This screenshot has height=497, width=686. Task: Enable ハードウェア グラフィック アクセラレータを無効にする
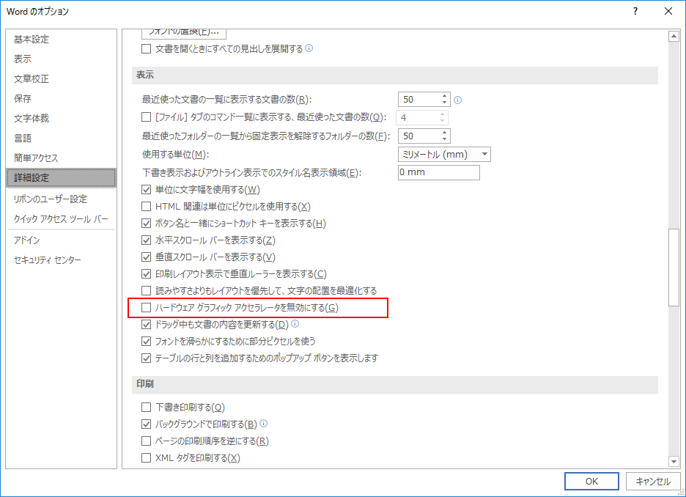click(x=146, y=308)
